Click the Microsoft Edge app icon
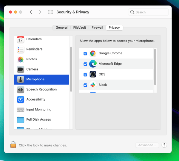This screenshot has width=179, height=161. pyautogui.click(x=93, y=64)
